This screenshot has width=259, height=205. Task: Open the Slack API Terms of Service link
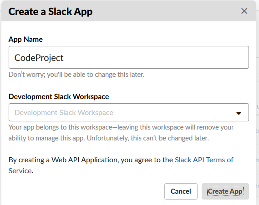pyautogui.click(x=204, y=160)
